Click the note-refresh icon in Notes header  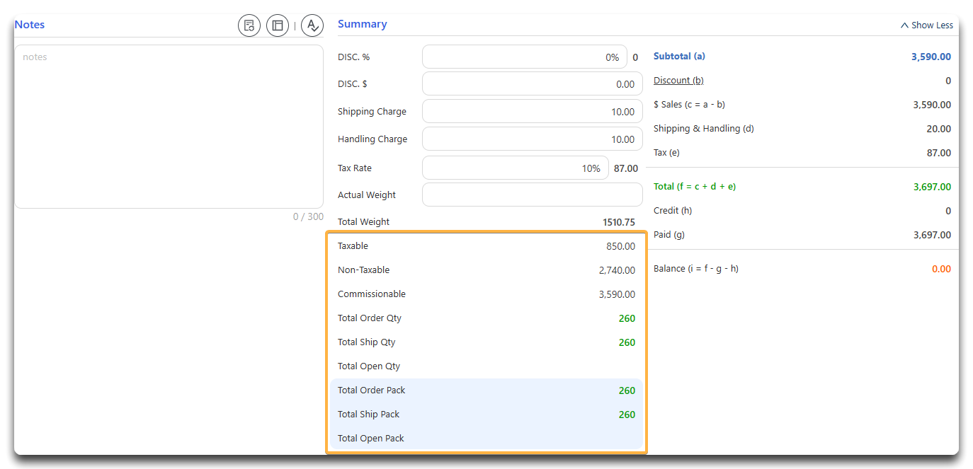tap(249, 25)
